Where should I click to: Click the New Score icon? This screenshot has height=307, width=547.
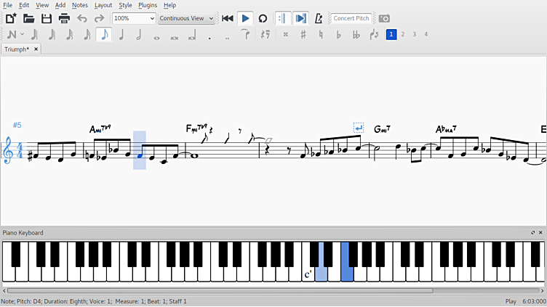tap(11, 18)
